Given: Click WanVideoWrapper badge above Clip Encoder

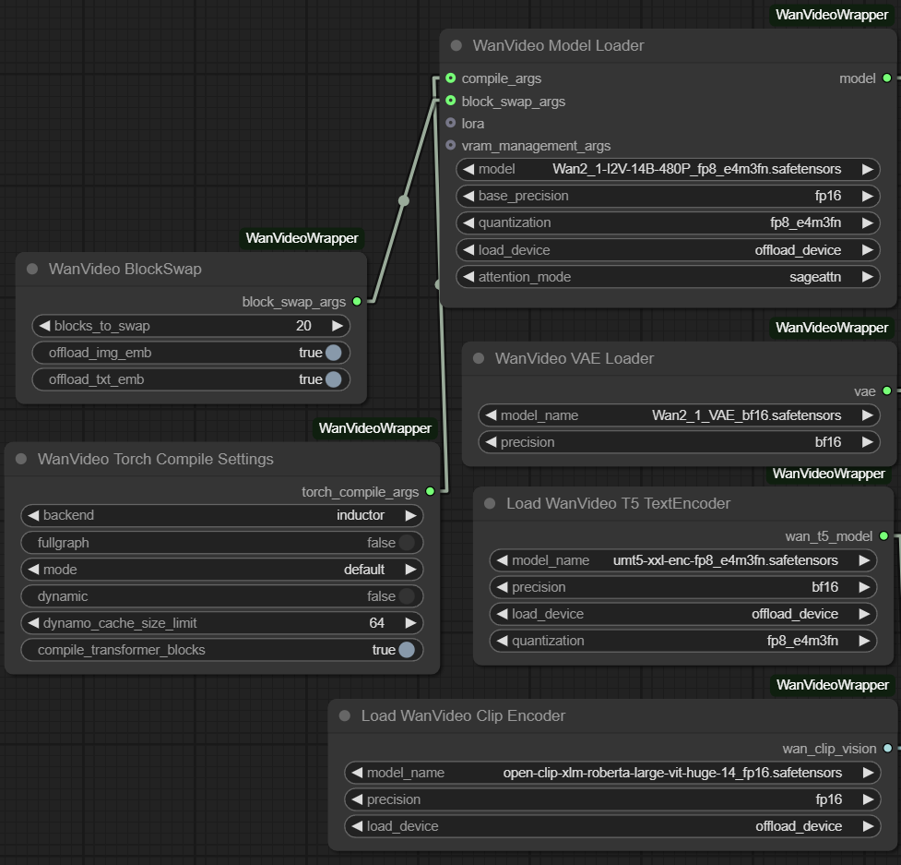Looking at the screenshot, I should click(x=832, y=685).
